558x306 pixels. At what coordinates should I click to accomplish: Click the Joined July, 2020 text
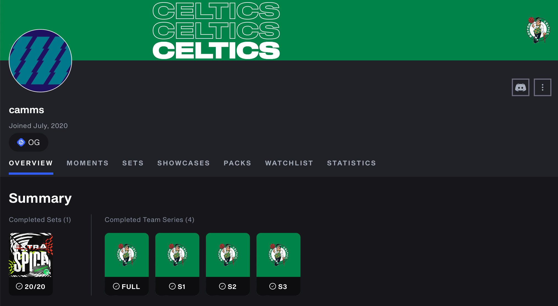(38, 126)
